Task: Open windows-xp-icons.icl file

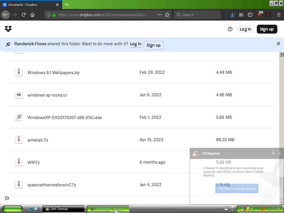Action: tap(47, 95)
